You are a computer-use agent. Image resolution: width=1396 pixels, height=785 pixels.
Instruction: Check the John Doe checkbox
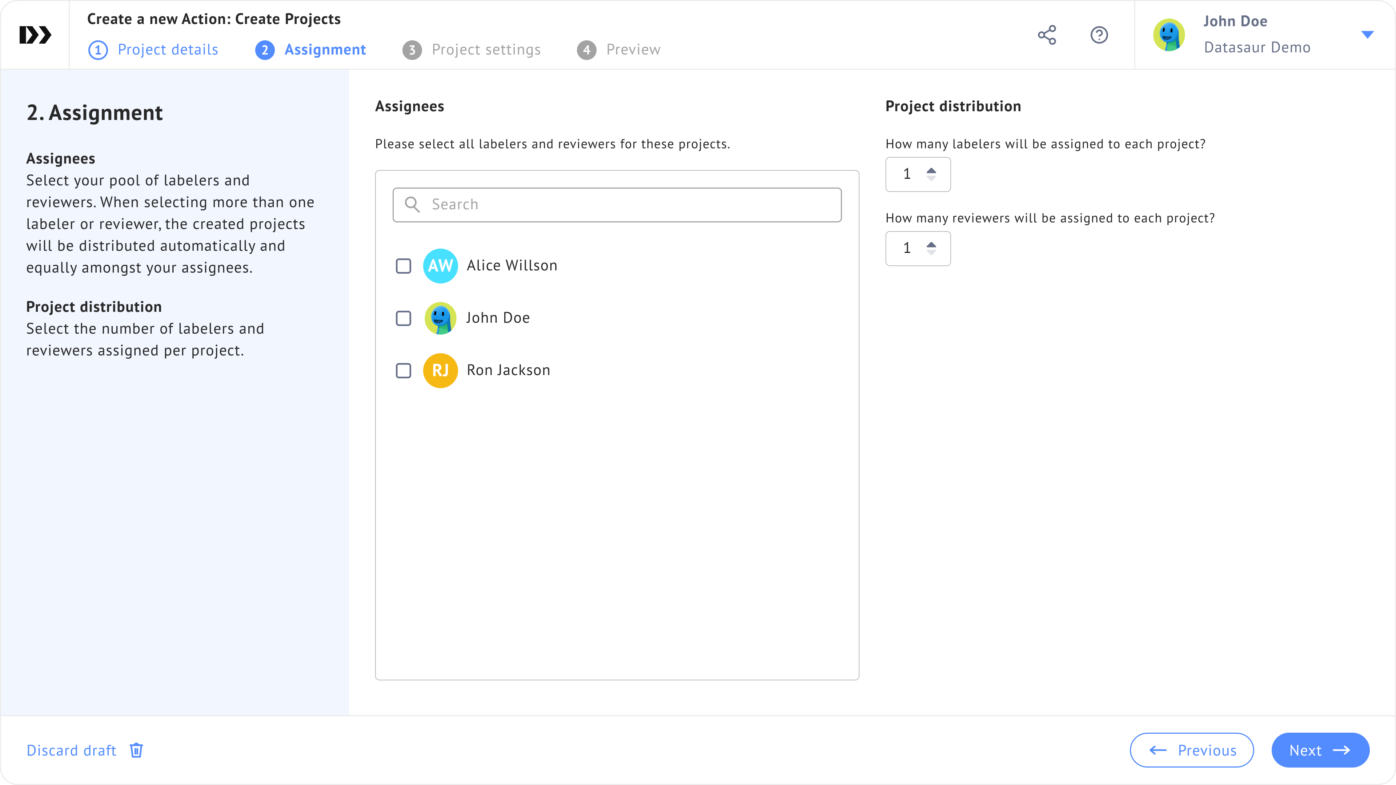coord(403,318)
